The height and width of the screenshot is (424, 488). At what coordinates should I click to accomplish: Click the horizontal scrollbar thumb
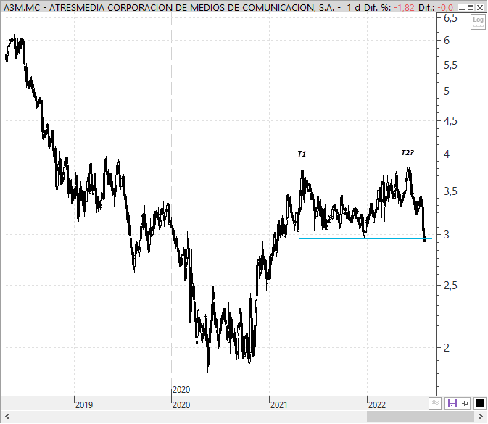click(x=421, y=416)
